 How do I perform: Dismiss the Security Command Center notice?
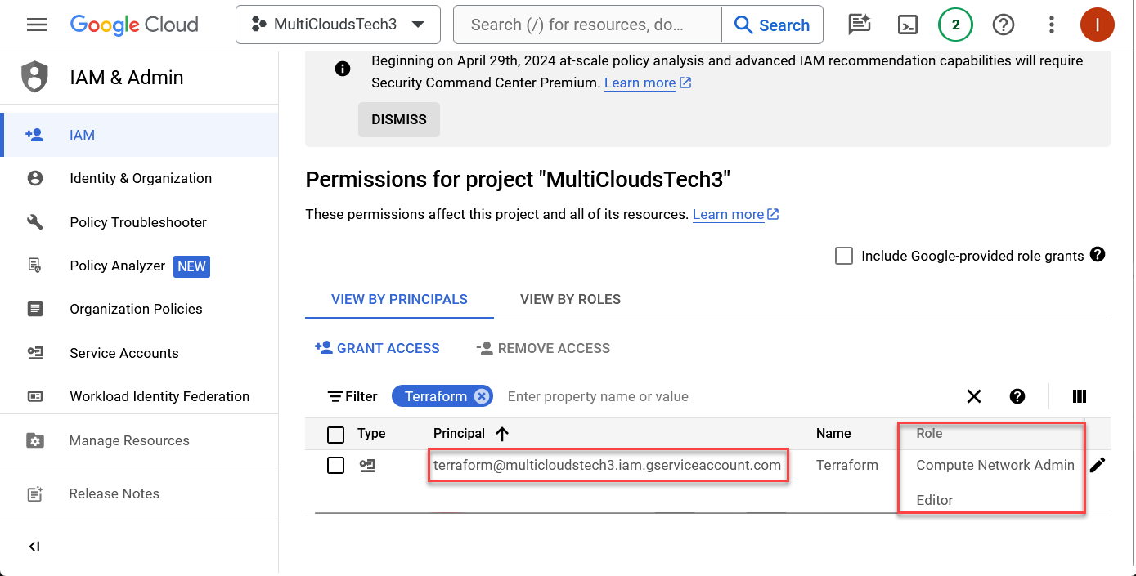[x=398, y=118]
